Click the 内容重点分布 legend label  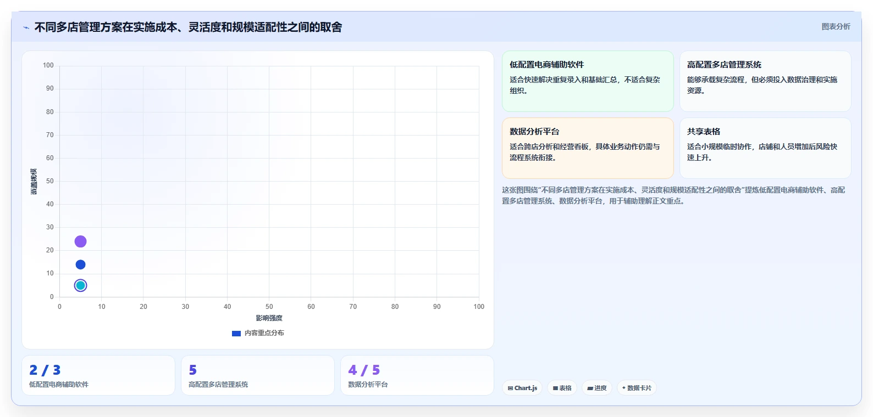[264, 333]
